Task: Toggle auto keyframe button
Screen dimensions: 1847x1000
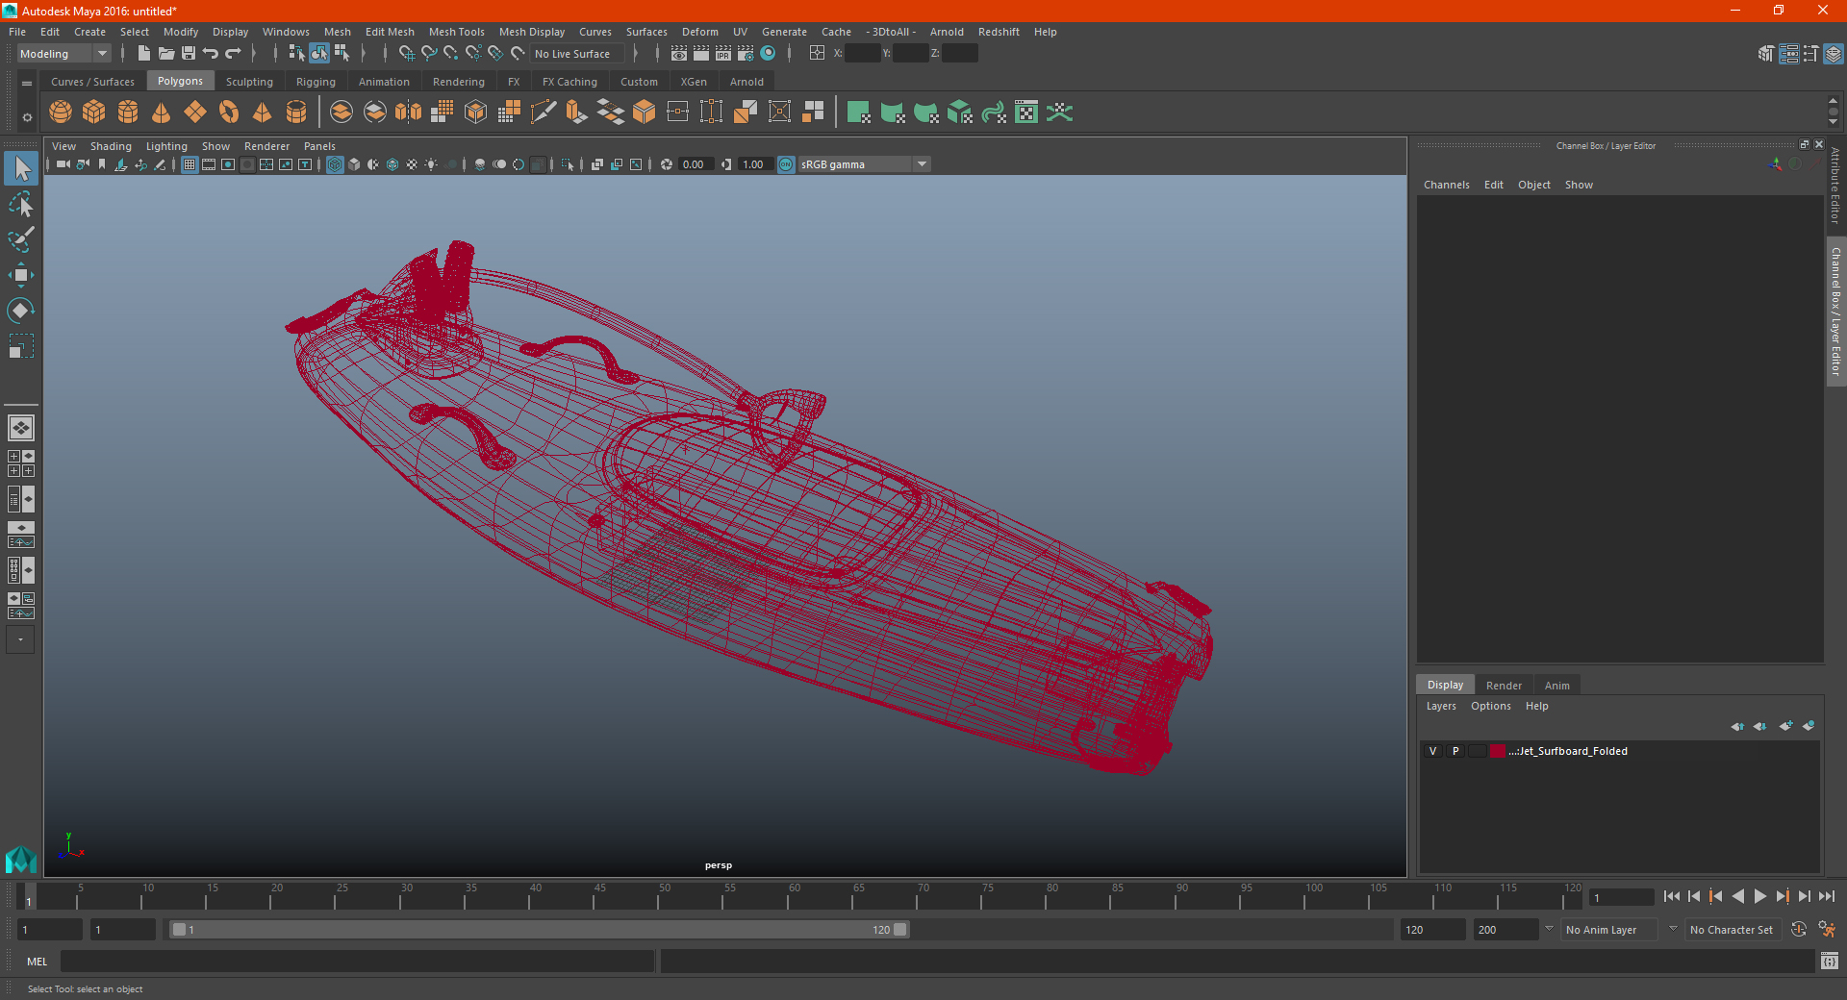Action: click(1799, 930)
